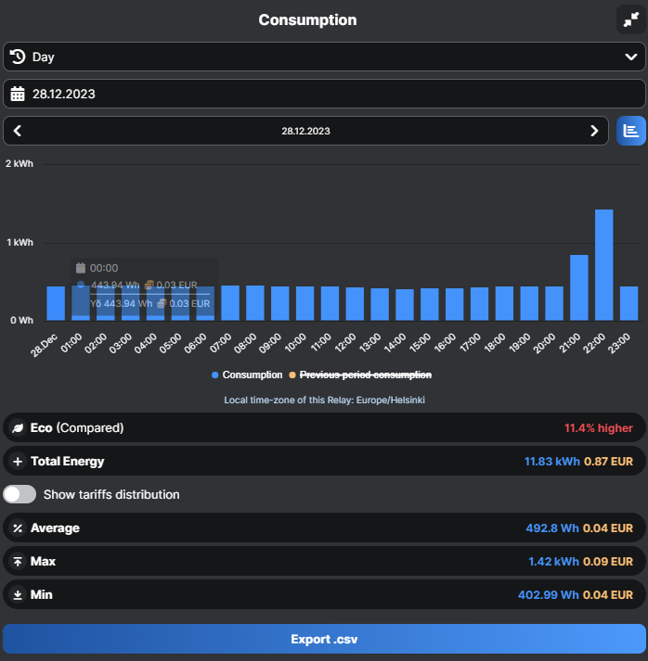This screenshot has width=648, height=661.
Task: Select the tallest bar at 22:00
Action: pos(603,264)
